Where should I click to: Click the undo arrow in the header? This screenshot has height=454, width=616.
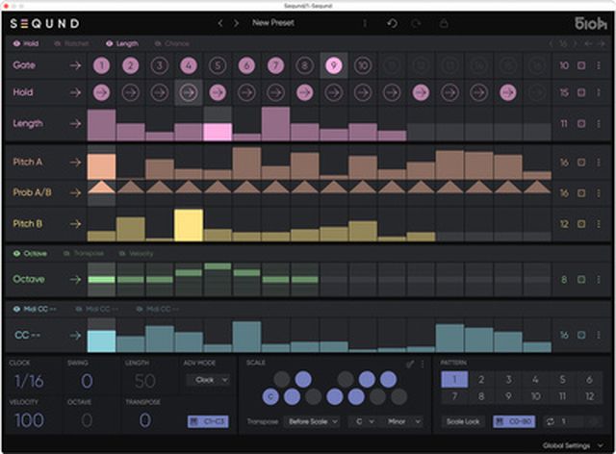pos(392,23)
